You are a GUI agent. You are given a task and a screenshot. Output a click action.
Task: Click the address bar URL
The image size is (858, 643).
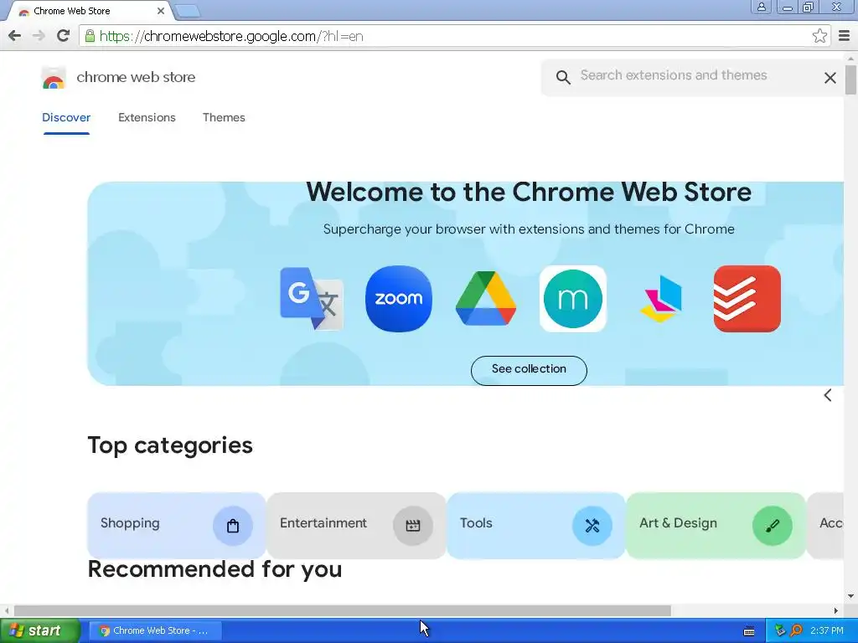[x=231, y=36]
